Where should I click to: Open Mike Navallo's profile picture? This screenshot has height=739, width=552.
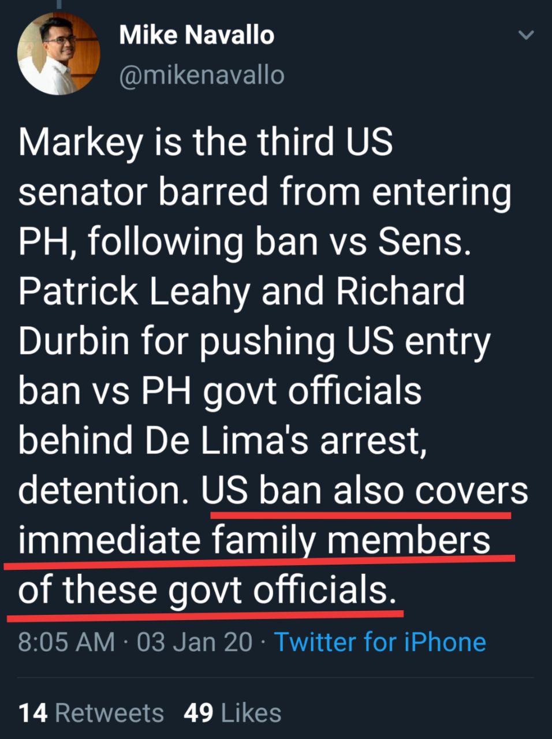tap(58, 53)
